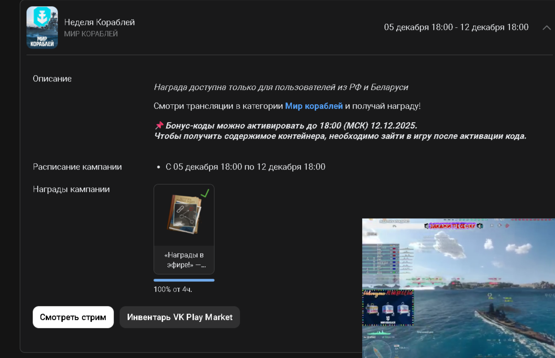Click the campaign date range in the header
The height and width of the screenshot is (358, 555).
[456, 27]
